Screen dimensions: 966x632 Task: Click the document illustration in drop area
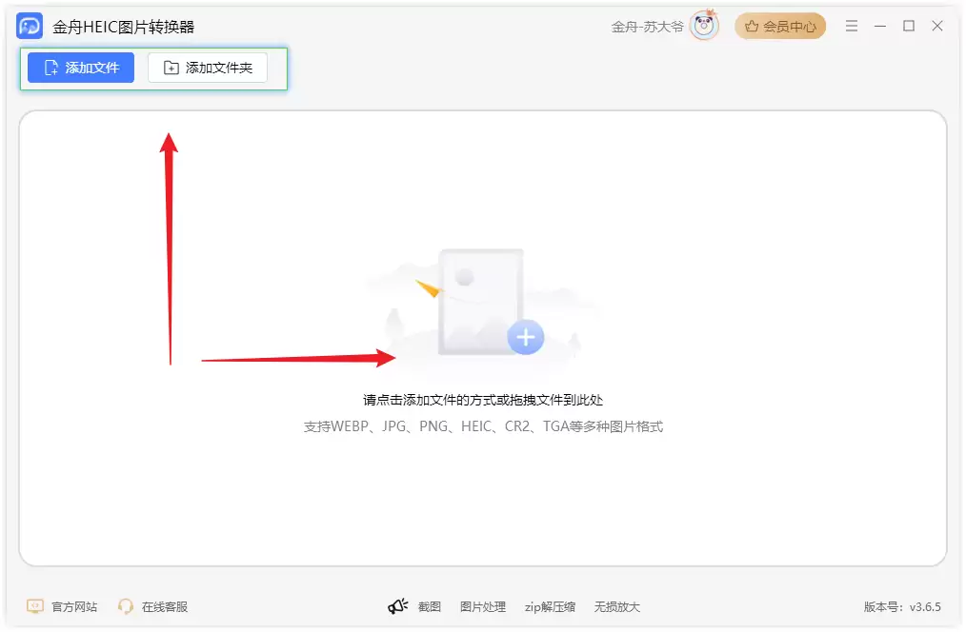(480, 302)
